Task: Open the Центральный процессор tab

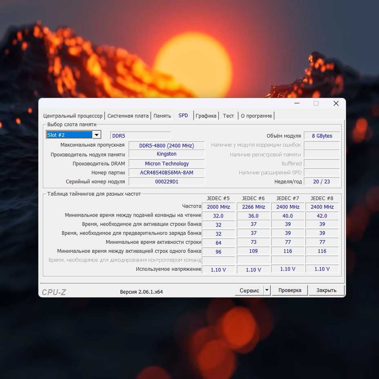Action: pyautogui.click(x=73, y=116)
